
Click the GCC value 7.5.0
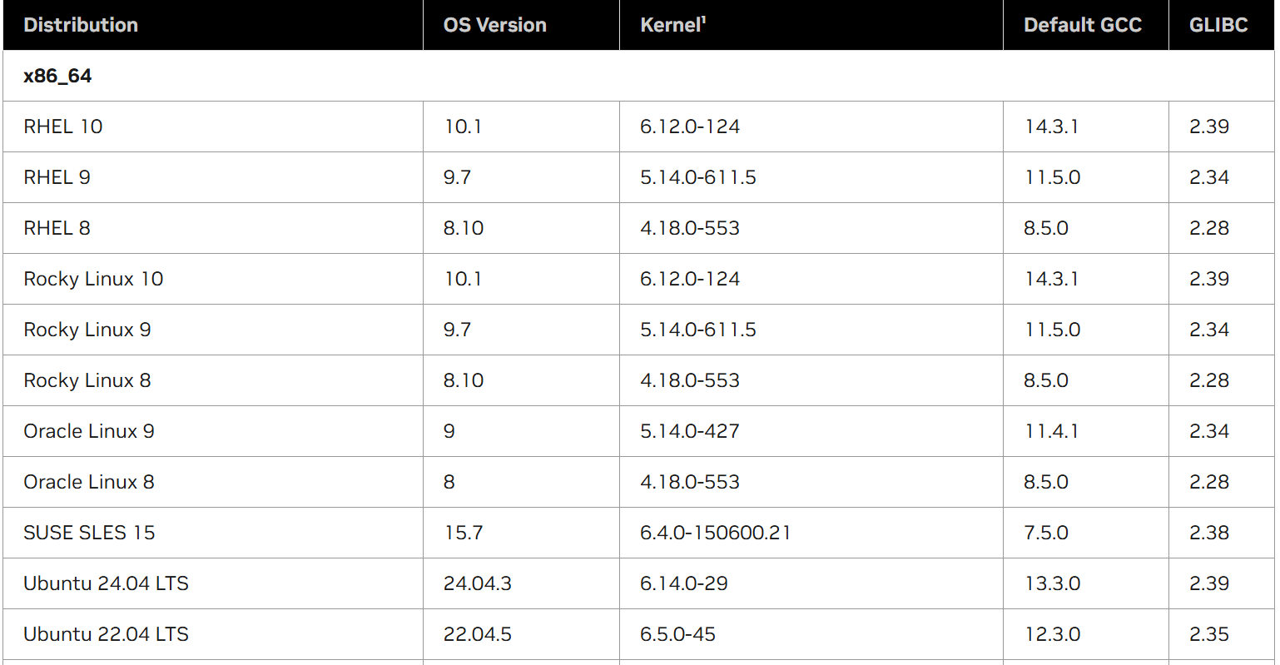1045,533
